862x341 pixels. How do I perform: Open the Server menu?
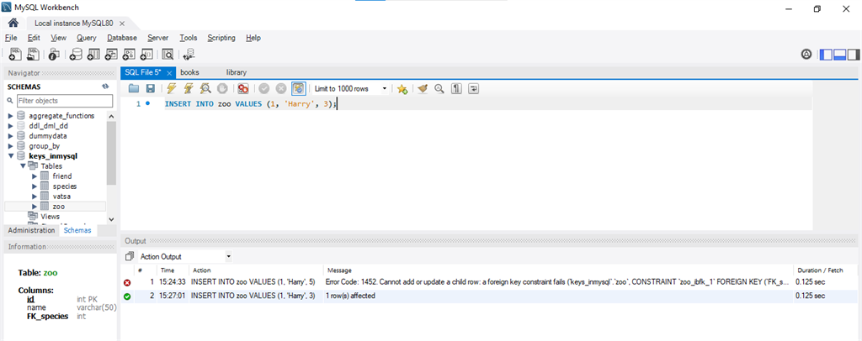tap(158, 38)
